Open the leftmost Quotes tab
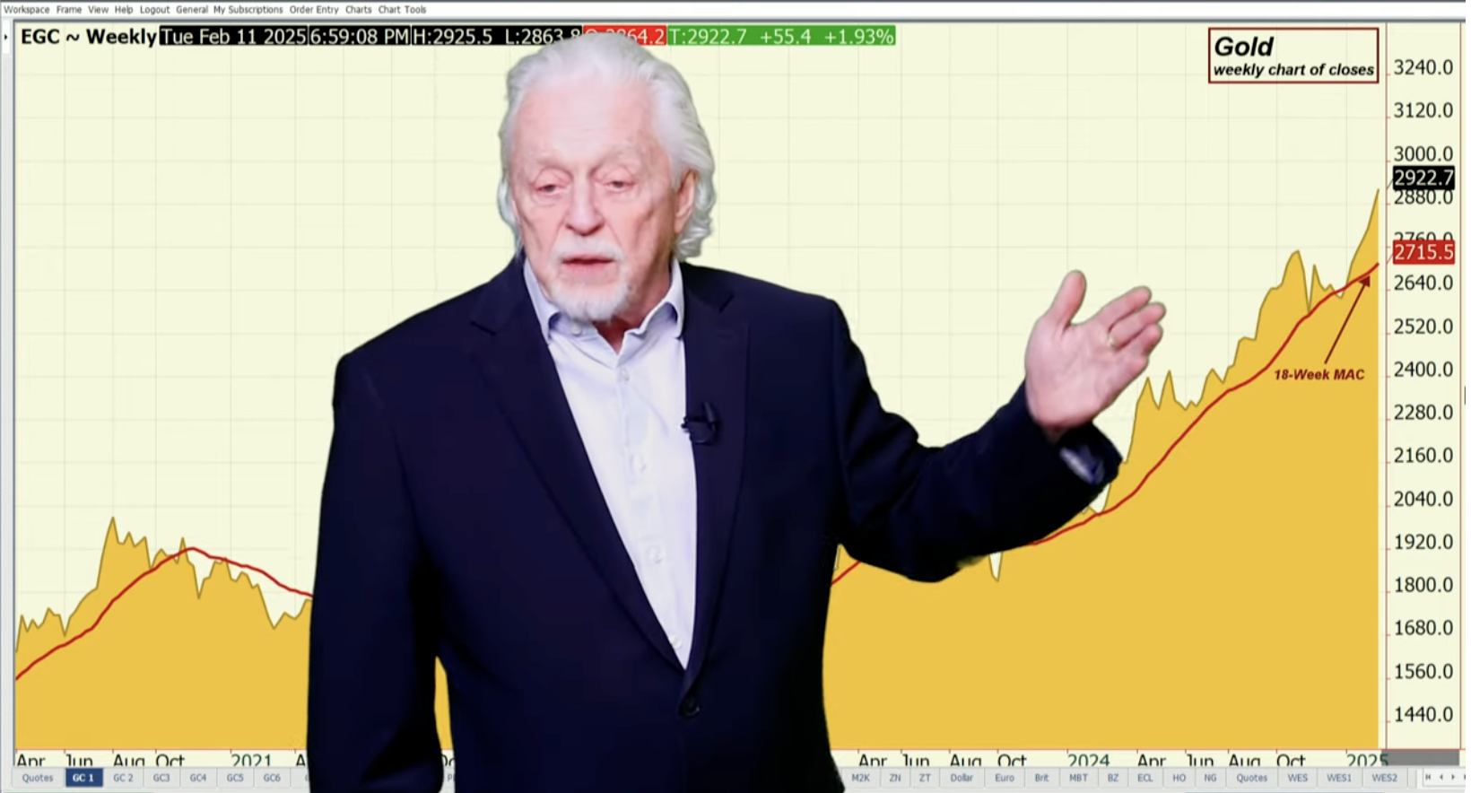This screenshot has height=793, width=1471. [38, 778]
